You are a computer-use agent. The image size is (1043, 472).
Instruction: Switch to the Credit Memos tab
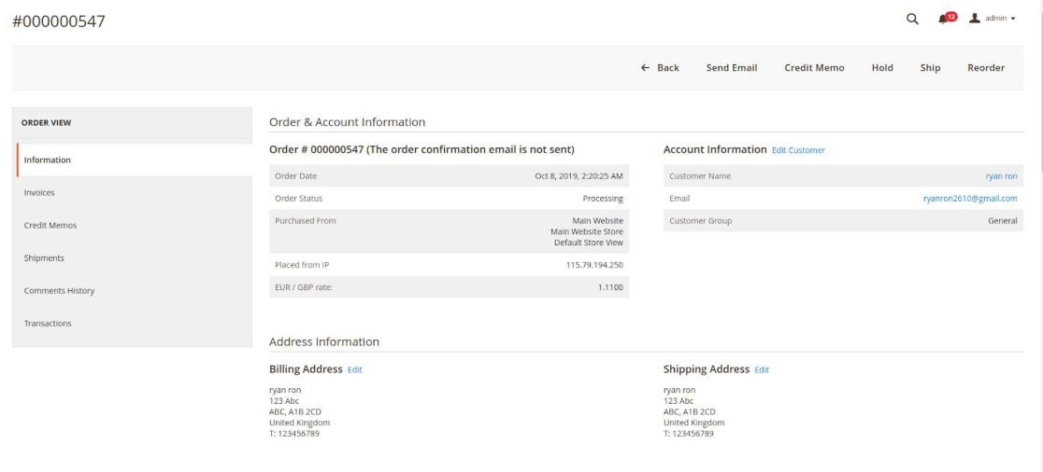pyautogui.click(x=50, y=225)
